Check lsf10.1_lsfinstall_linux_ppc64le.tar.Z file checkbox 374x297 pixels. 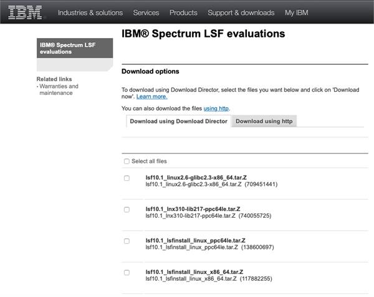pyautogui.click(x=127, y=241)
